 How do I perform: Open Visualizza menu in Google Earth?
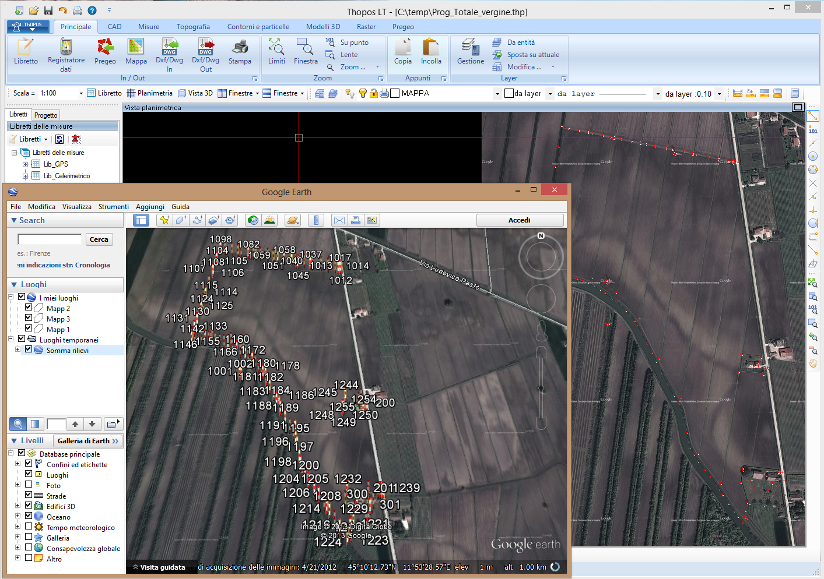[77, 207]
